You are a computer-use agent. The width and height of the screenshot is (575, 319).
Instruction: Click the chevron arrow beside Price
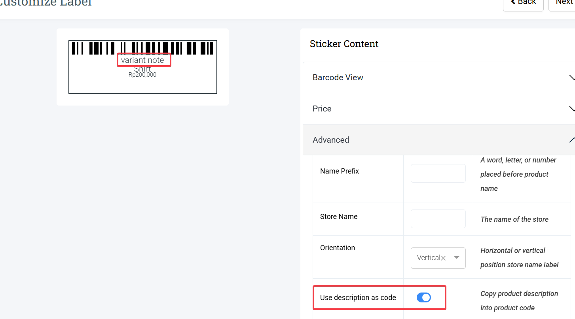click(571, 109)
